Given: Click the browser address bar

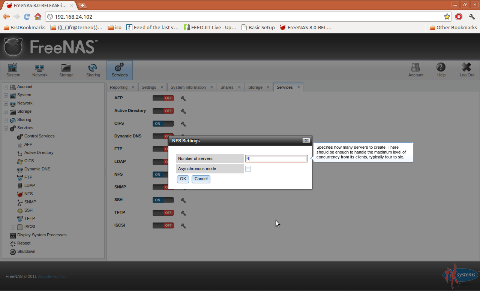Looking at the screenshot, I should click(x=225, y=16).
